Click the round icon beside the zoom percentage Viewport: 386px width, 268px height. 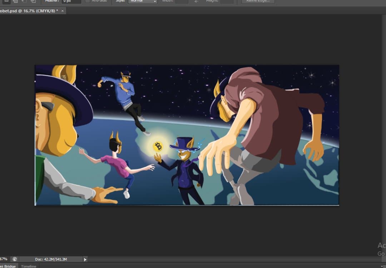click(15, 259)
